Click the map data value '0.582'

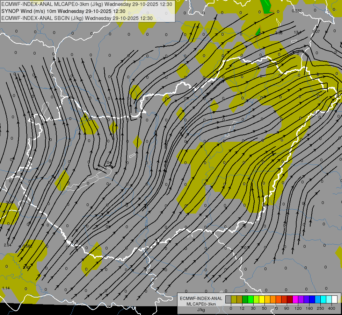click(x=28, y=246)
